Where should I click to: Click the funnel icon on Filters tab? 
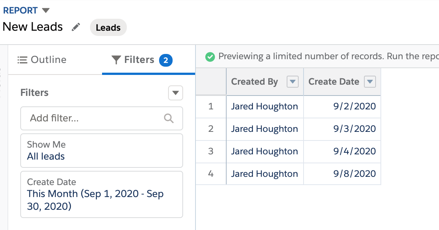[x=116, y=60]
